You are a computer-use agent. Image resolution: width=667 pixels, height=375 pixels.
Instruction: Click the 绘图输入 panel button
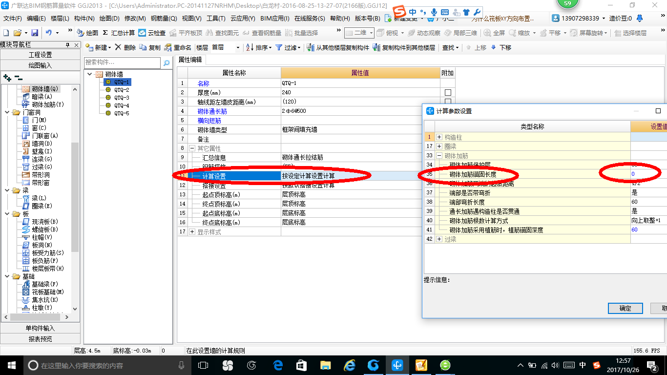click(x=40, y=65)
